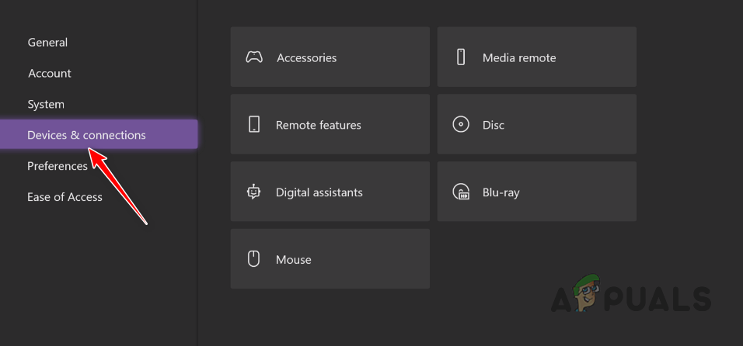The image size is (743, 346).
Task: Click the disc icon on Disc tile
Action: point(461,125)
